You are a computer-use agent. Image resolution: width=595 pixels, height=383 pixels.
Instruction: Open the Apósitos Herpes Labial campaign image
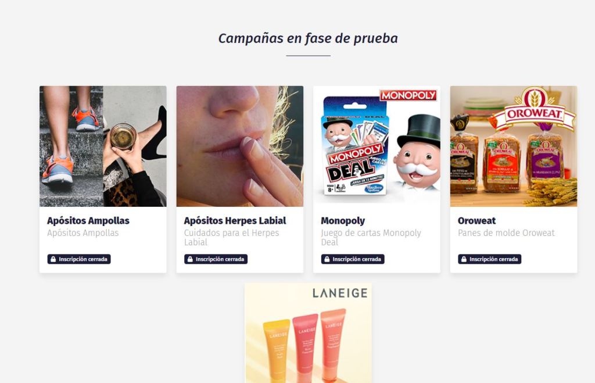(240, 146)
